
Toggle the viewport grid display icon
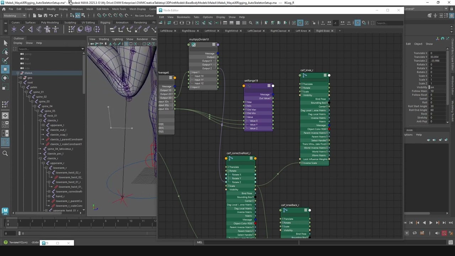126,44
